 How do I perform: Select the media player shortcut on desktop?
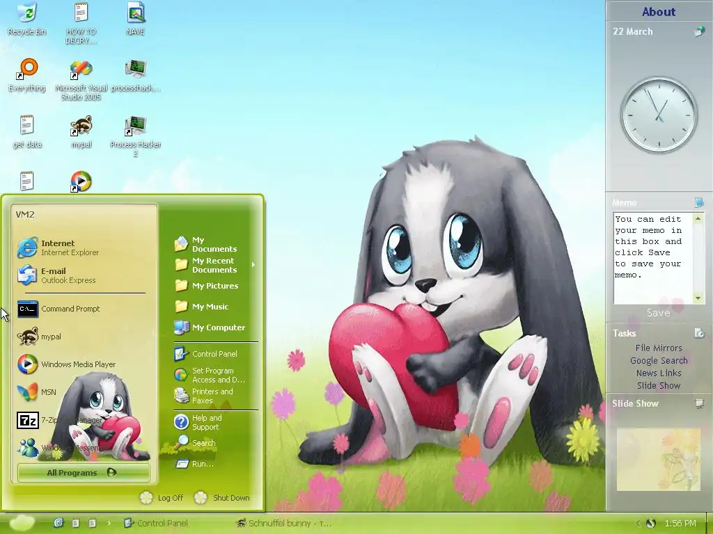81,181
